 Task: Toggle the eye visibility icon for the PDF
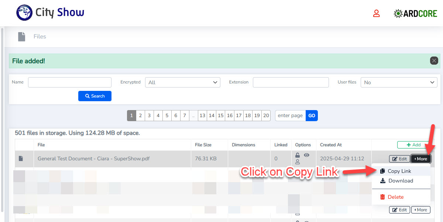[306, 155]
